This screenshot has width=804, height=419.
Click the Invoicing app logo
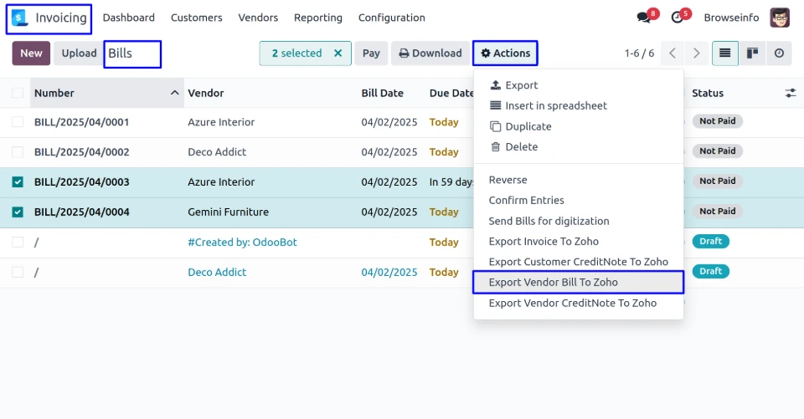19,18
